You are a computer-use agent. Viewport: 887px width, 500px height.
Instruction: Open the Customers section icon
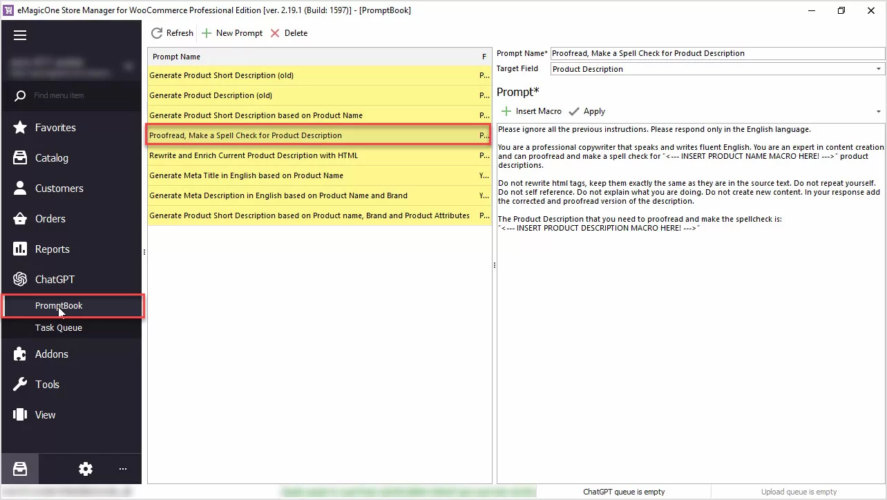point(20,189)
